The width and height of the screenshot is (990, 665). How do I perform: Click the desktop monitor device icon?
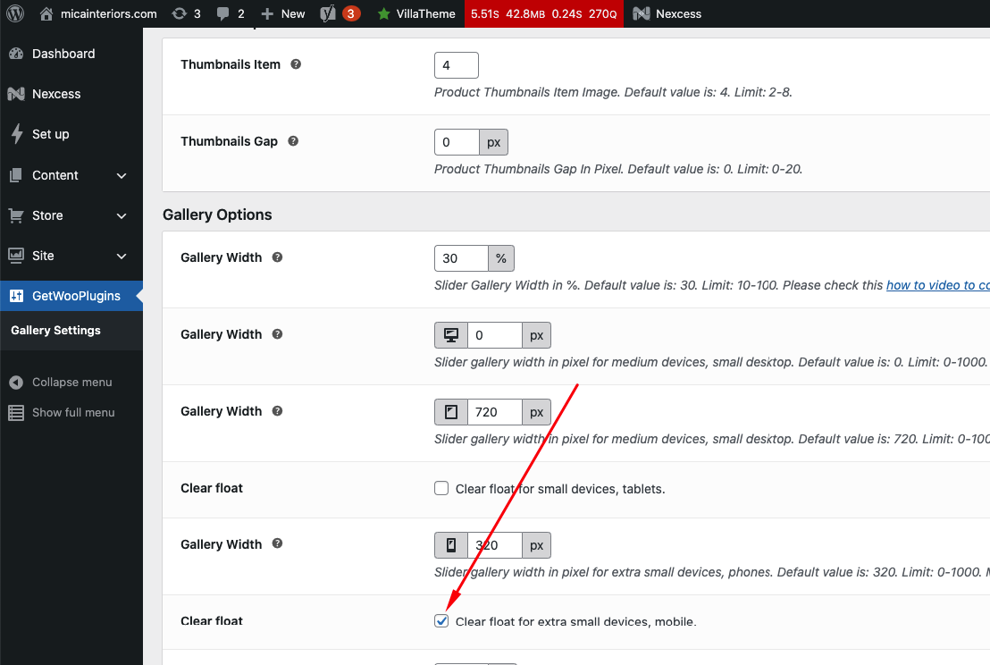tap(451, 335)
